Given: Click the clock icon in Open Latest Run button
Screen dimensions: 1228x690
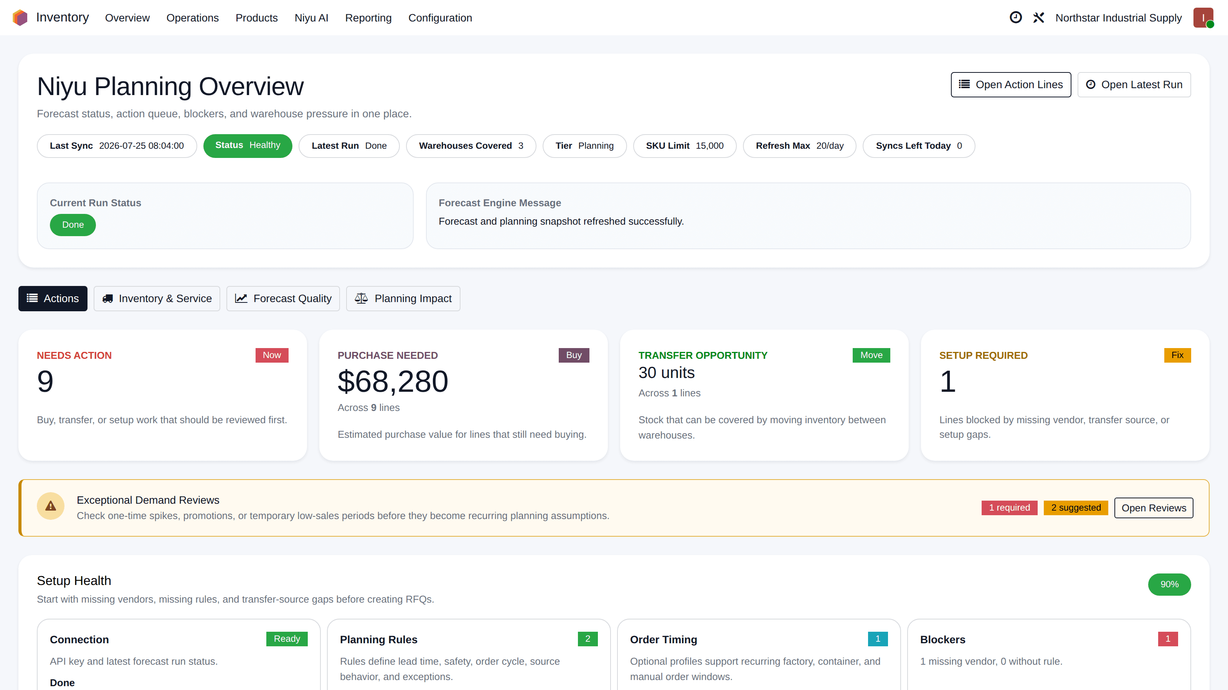Looking at the screenshot, I should pyautogui.click(x=1090, y=84).
